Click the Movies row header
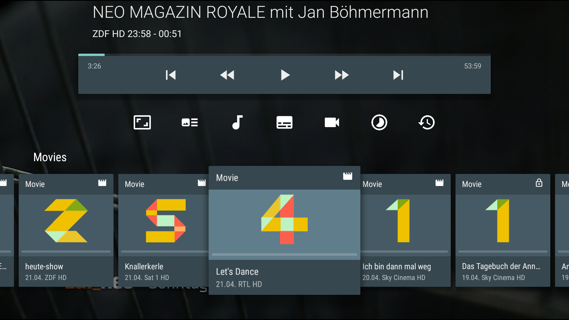Viewport: 569px width, 320px height. tap(50, 157)
